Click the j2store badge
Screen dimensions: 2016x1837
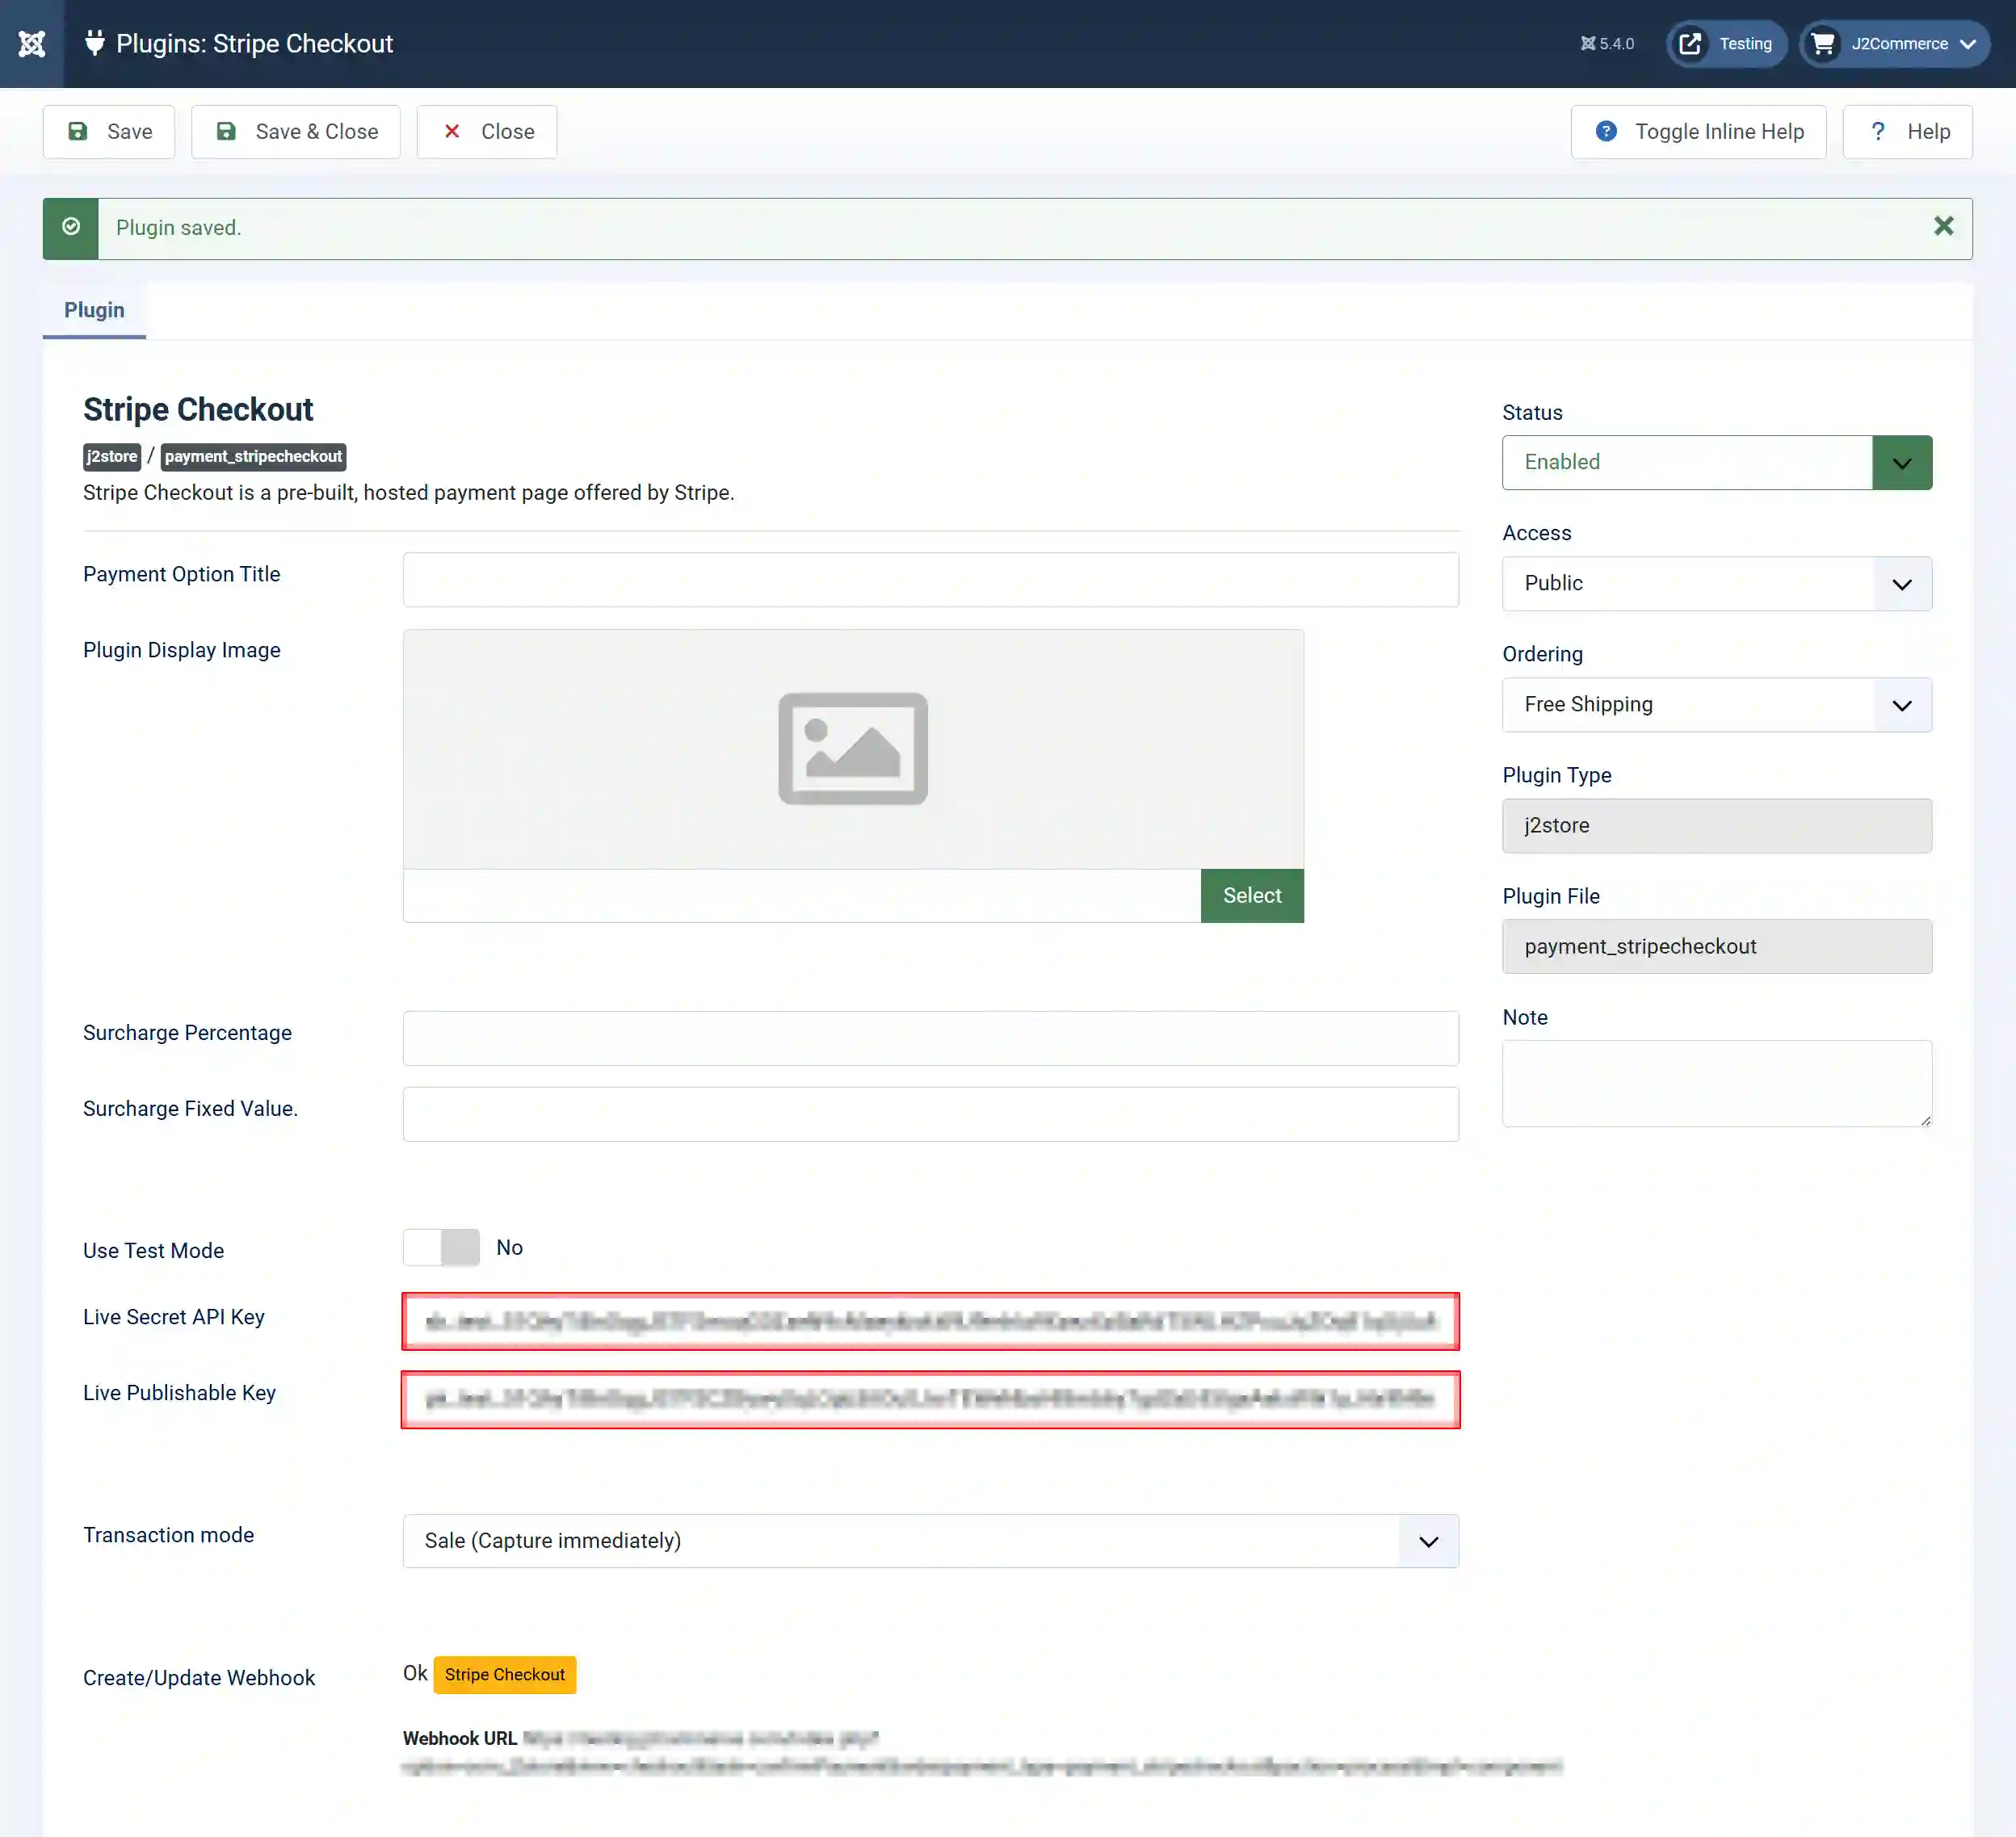tap(112, 457)
